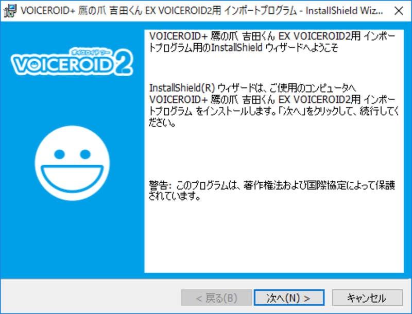Click the 次へ(N) > button to continue

[x=289, y=298]
